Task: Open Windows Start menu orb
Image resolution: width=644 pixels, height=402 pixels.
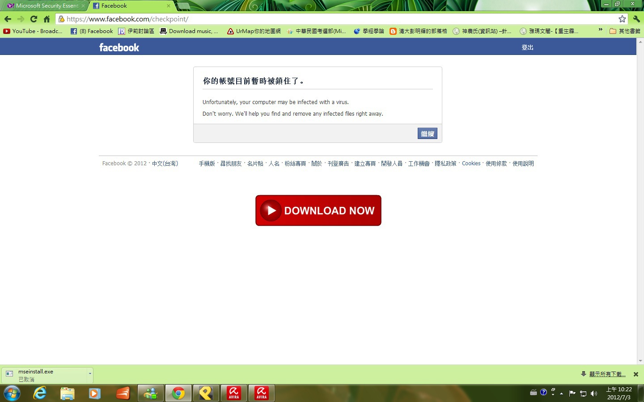Action: point(12,394)
